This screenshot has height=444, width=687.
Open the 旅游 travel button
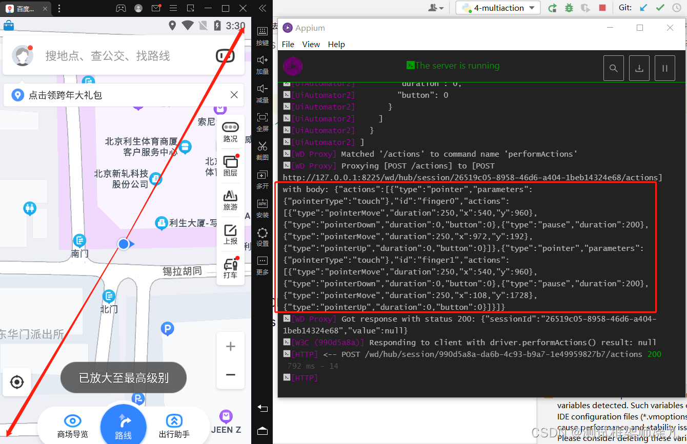pyautogui.click(x=231, y=200)
